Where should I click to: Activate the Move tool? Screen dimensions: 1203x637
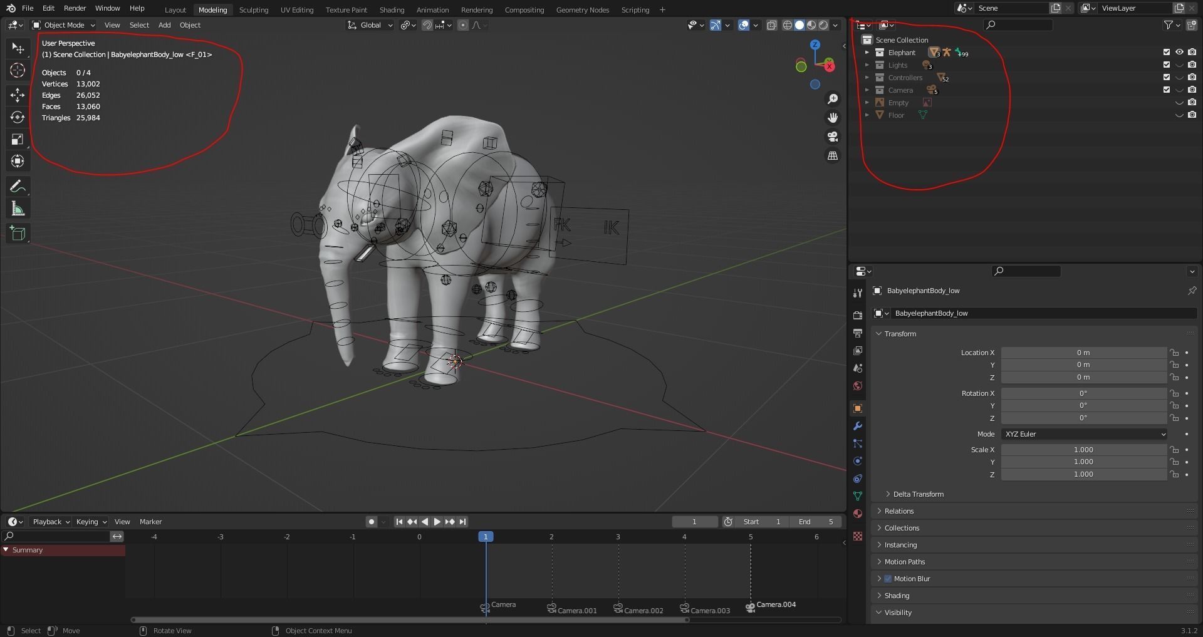coord(18,95)
